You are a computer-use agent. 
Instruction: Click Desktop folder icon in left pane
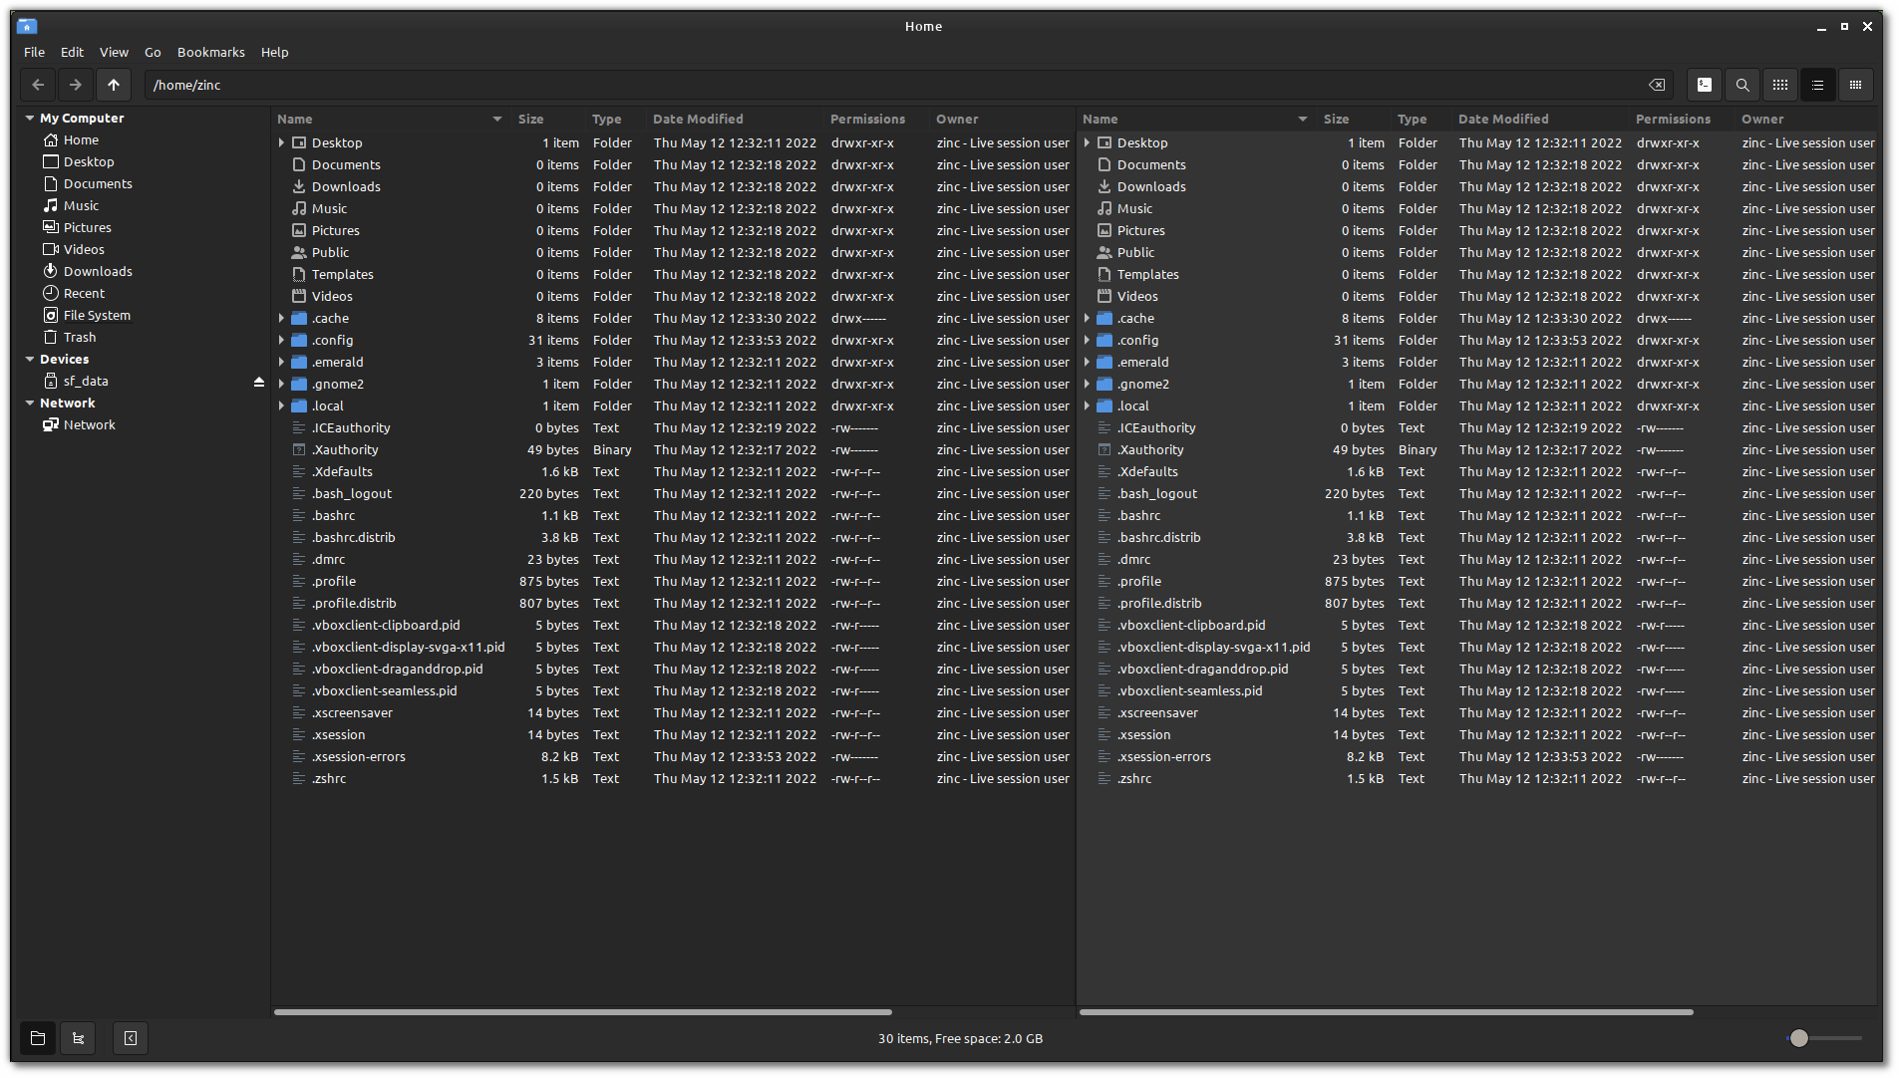299,143
